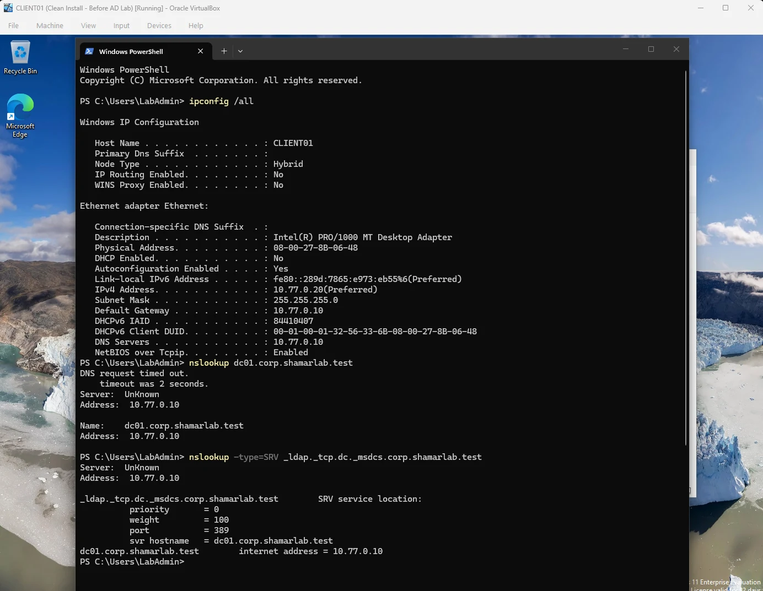
Task: Click the DHCPv6 IAID value 84410407
Action: 293,321
